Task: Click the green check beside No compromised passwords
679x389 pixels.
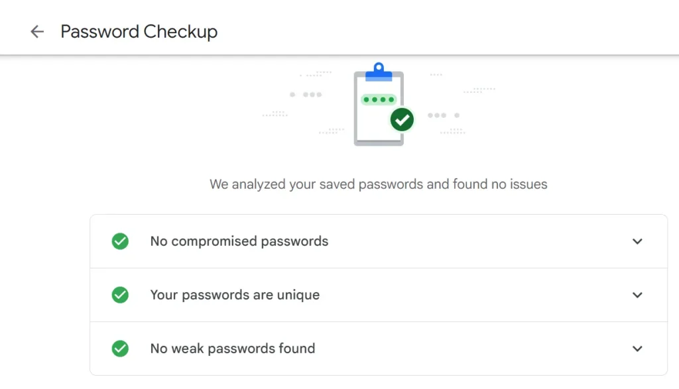Action: click(x=120, y=241)
